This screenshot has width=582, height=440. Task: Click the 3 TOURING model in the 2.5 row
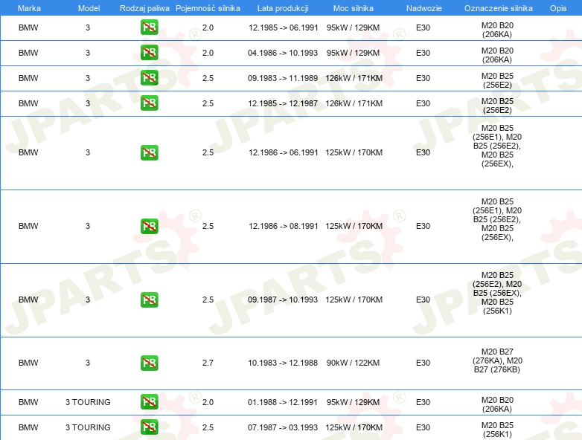tap(88, 427)
